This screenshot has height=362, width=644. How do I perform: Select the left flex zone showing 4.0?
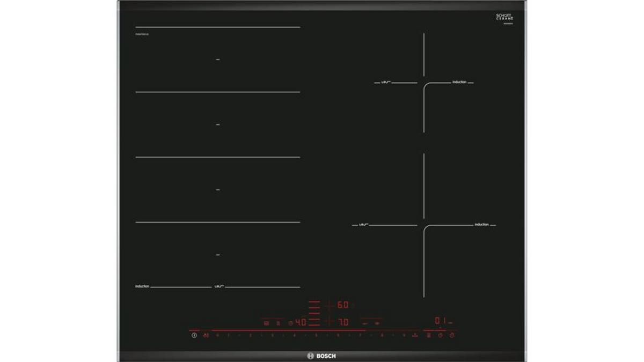[x=301, y=322]
